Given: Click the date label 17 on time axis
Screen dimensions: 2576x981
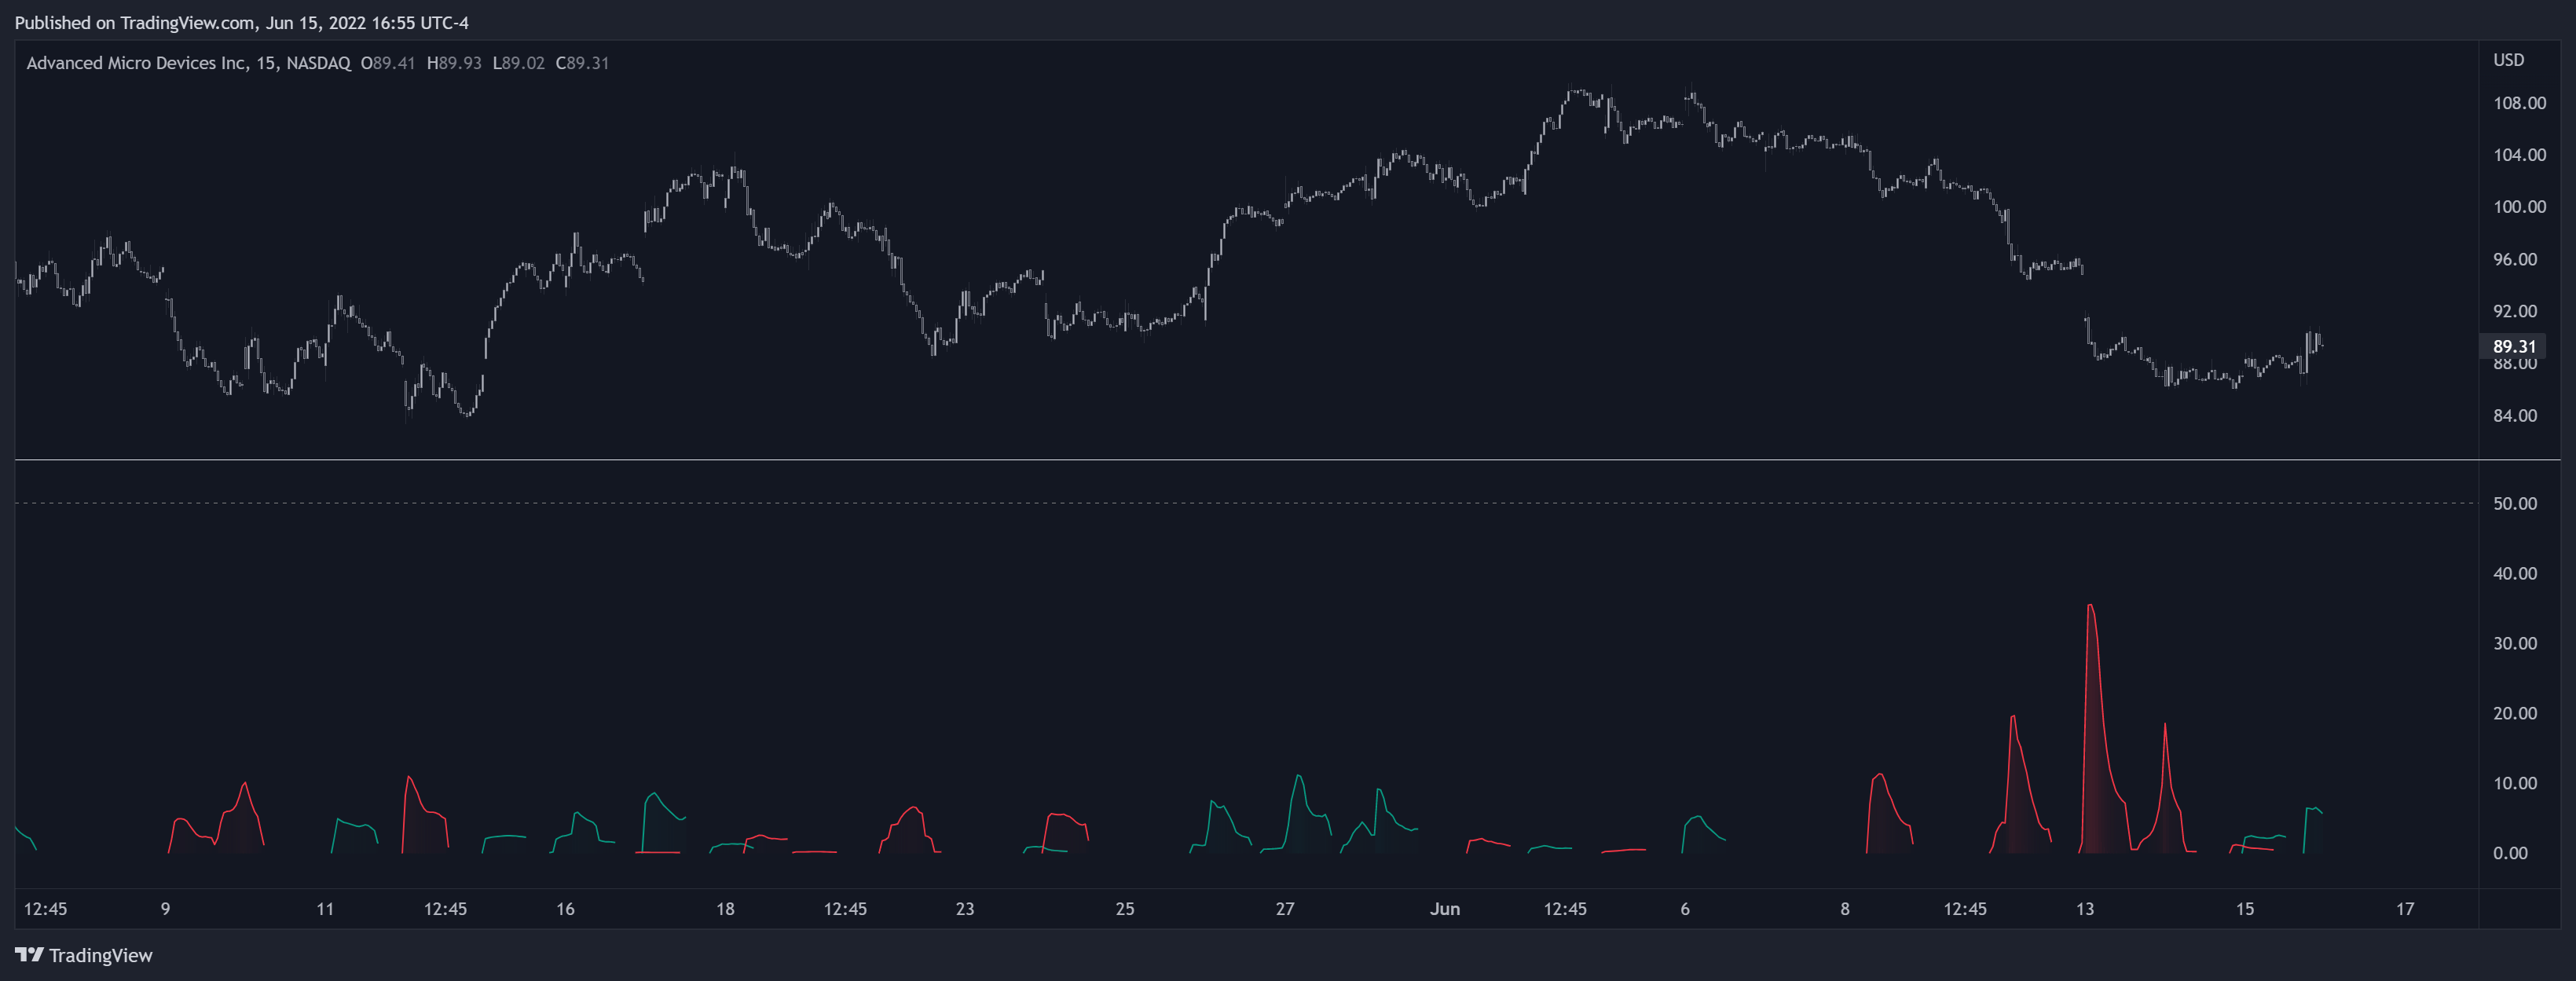Looking at the screenshot, I should [2405, 909].
